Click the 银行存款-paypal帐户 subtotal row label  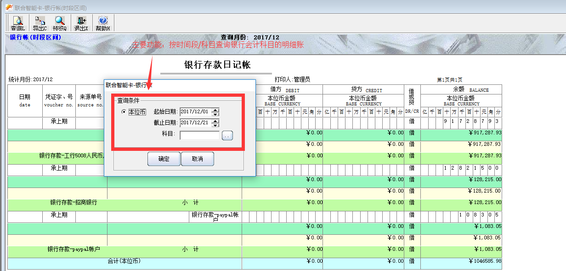tap(74, 249)
